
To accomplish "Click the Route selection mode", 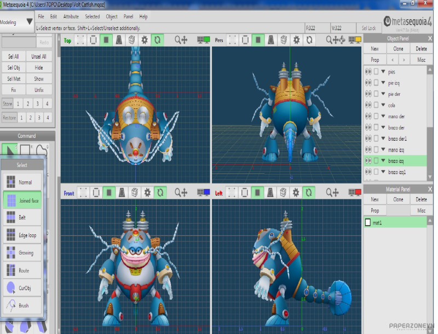I will 23,270.
